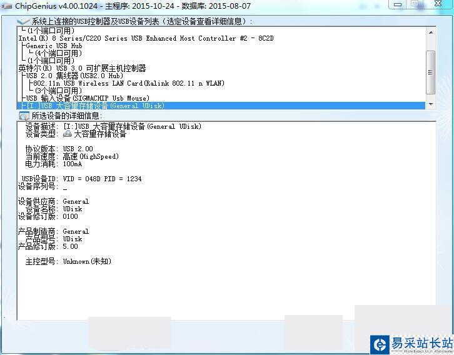Click the device list scrollbar thumb

pos(431,72)
